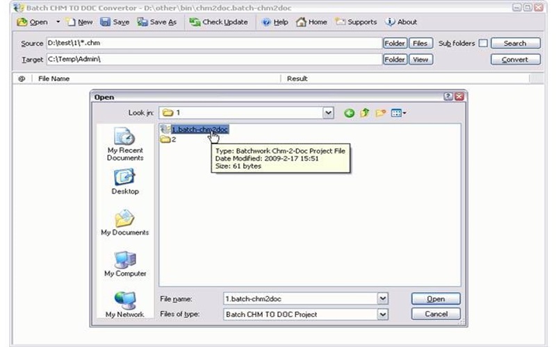Click the File Name column header
Viewport: 556px width, 347px height.
click(x=156, y=78)
